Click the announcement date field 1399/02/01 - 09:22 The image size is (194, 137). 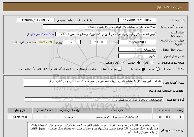(36, 20)
